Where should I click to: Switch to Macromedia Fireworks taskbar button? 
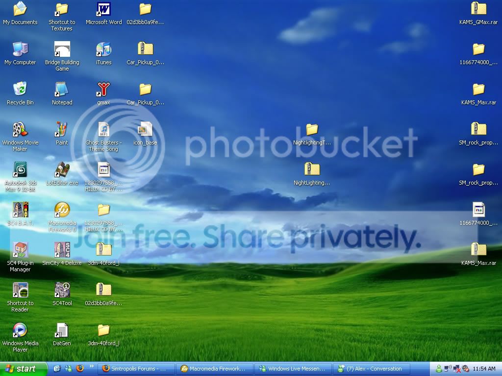point(214,369)
